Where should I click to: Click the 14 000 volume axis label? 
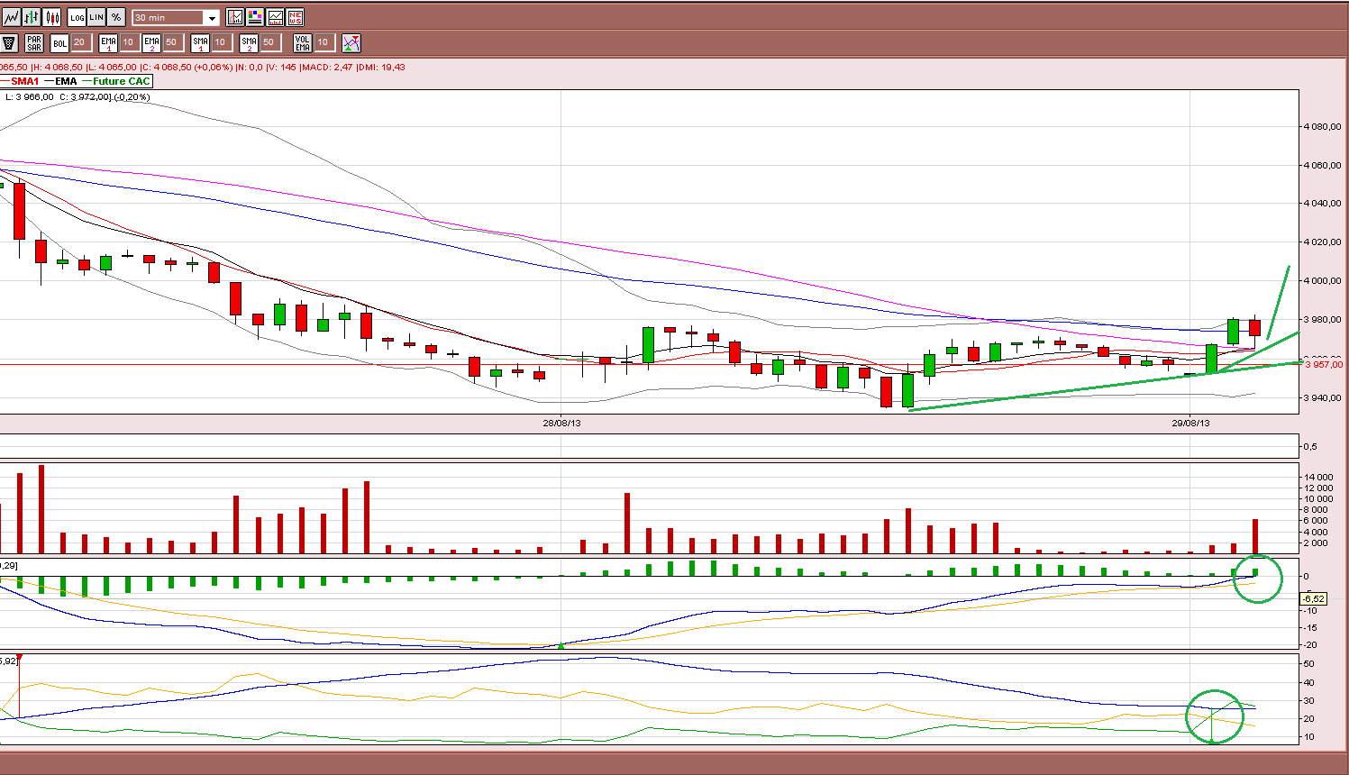click(1317, 478)
